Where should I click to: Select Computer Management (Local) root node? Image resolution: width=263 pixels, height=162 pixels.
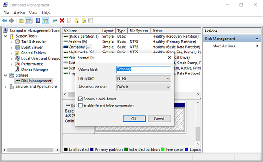point(35,31)
